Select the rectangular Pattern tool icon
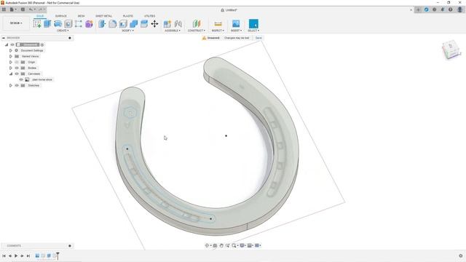Screen dimensions: 466x262 (79, 24)
